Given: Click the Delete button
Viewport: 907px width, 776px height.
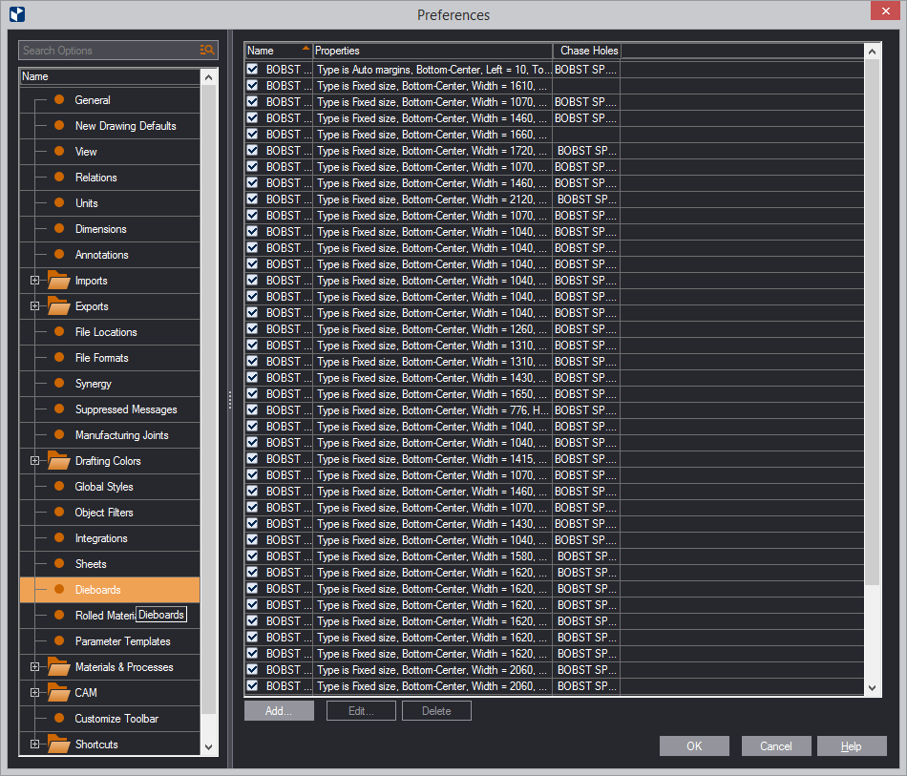Looking at the screenshot, I should tap(436, 711).
